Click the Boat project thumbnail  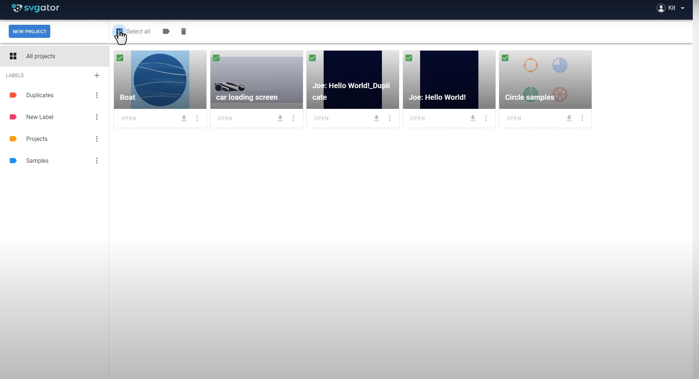click(160, 80)
